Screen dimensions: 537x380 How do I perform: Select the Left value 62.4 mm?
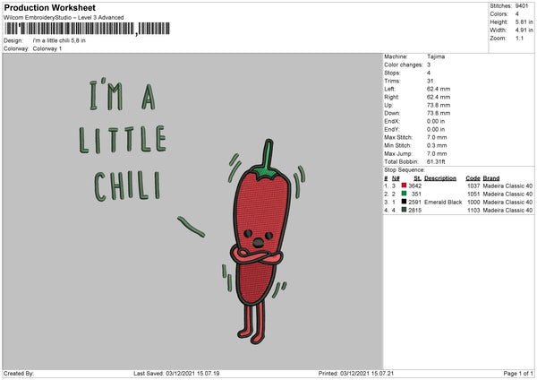point(439,89)
